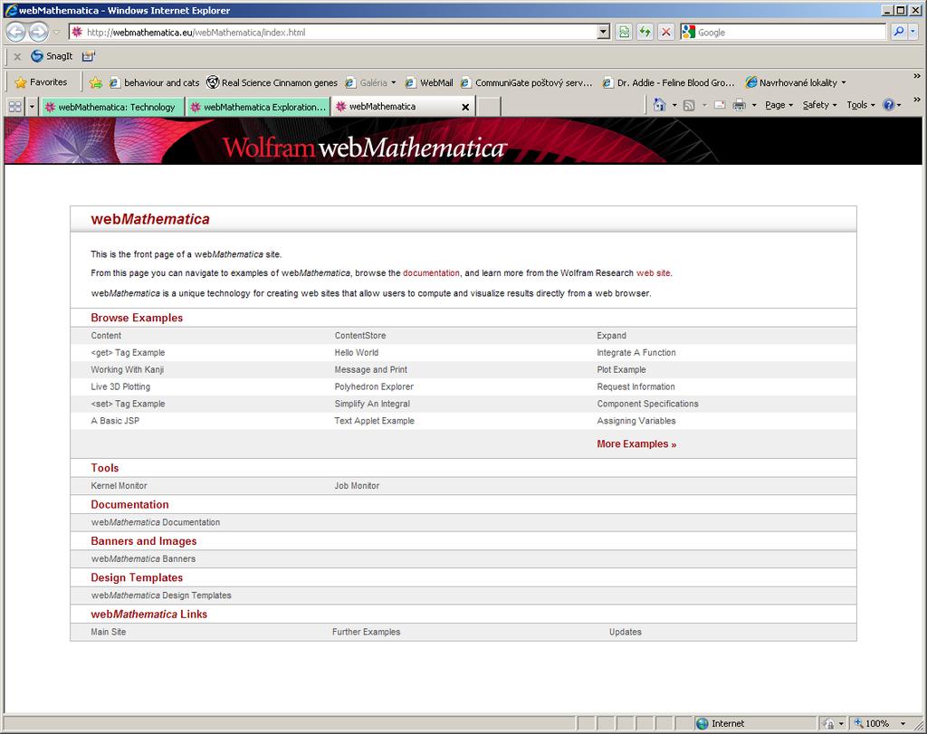Follow the red 'documentation' link
Viewport: 927px width, 734px height.
(431, 273)
